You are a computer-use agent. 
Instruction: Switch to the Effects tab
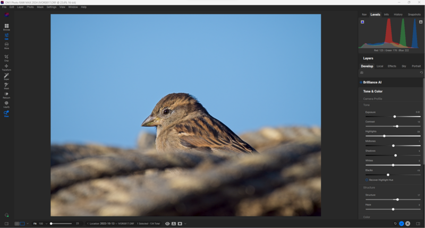pyautogui.click(x=392, y=66)
